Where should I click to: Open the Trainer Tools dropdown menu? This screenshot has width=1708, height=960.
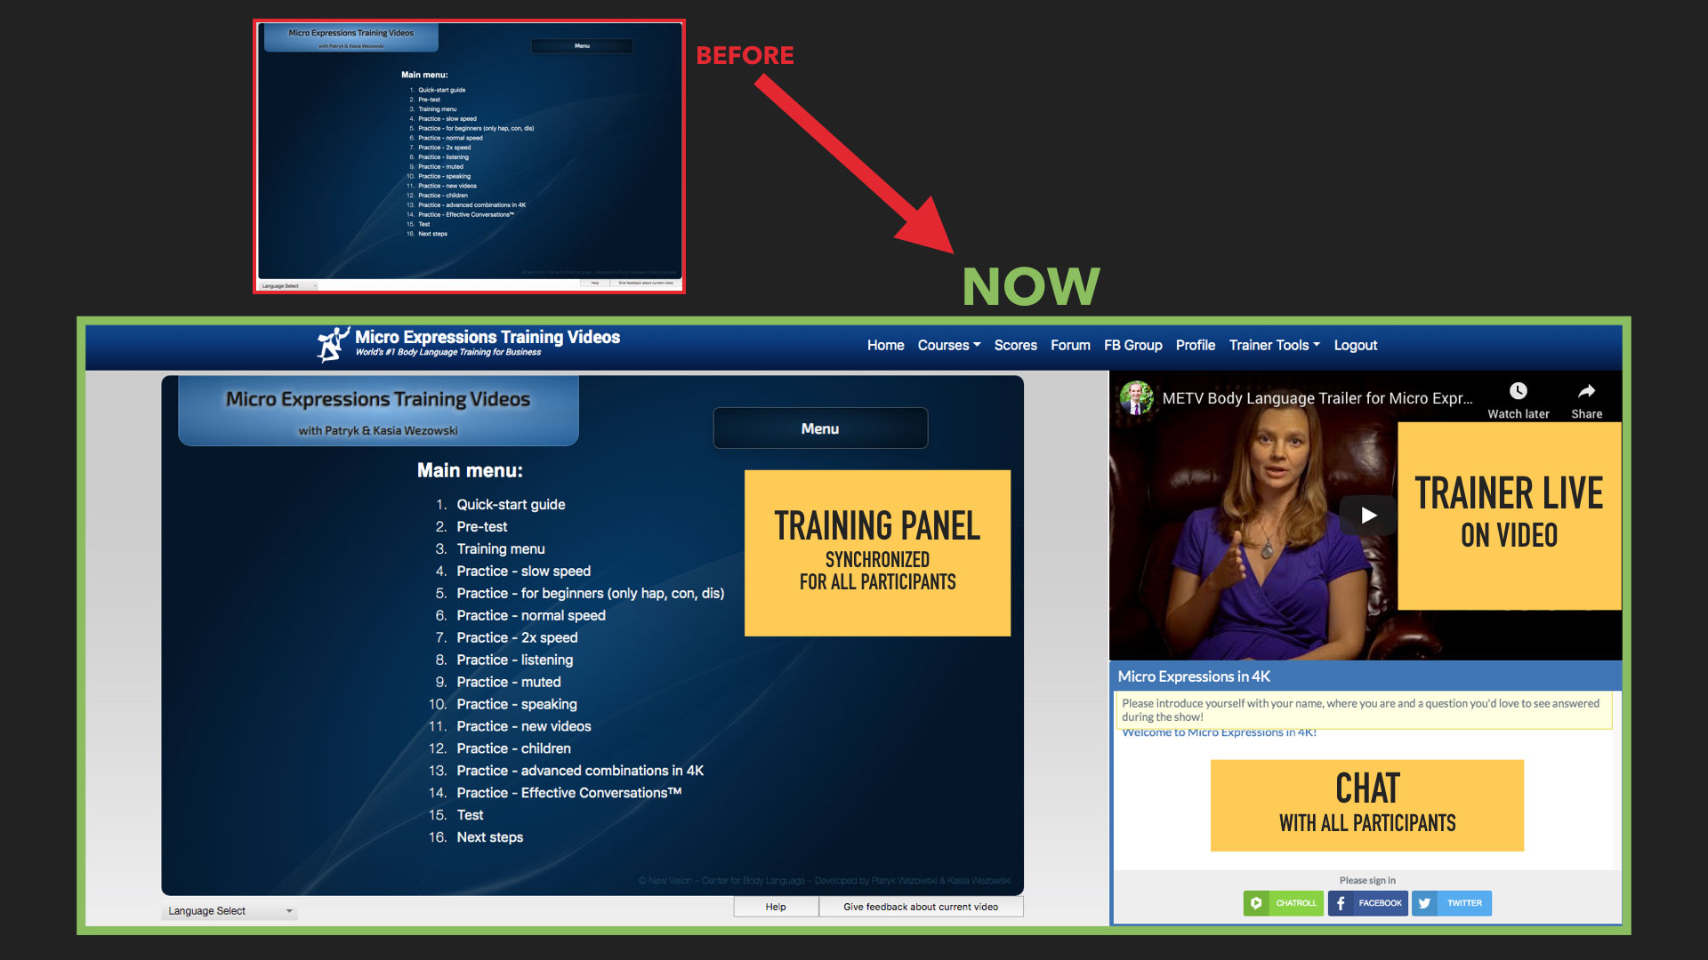(x=1274, y=345)
